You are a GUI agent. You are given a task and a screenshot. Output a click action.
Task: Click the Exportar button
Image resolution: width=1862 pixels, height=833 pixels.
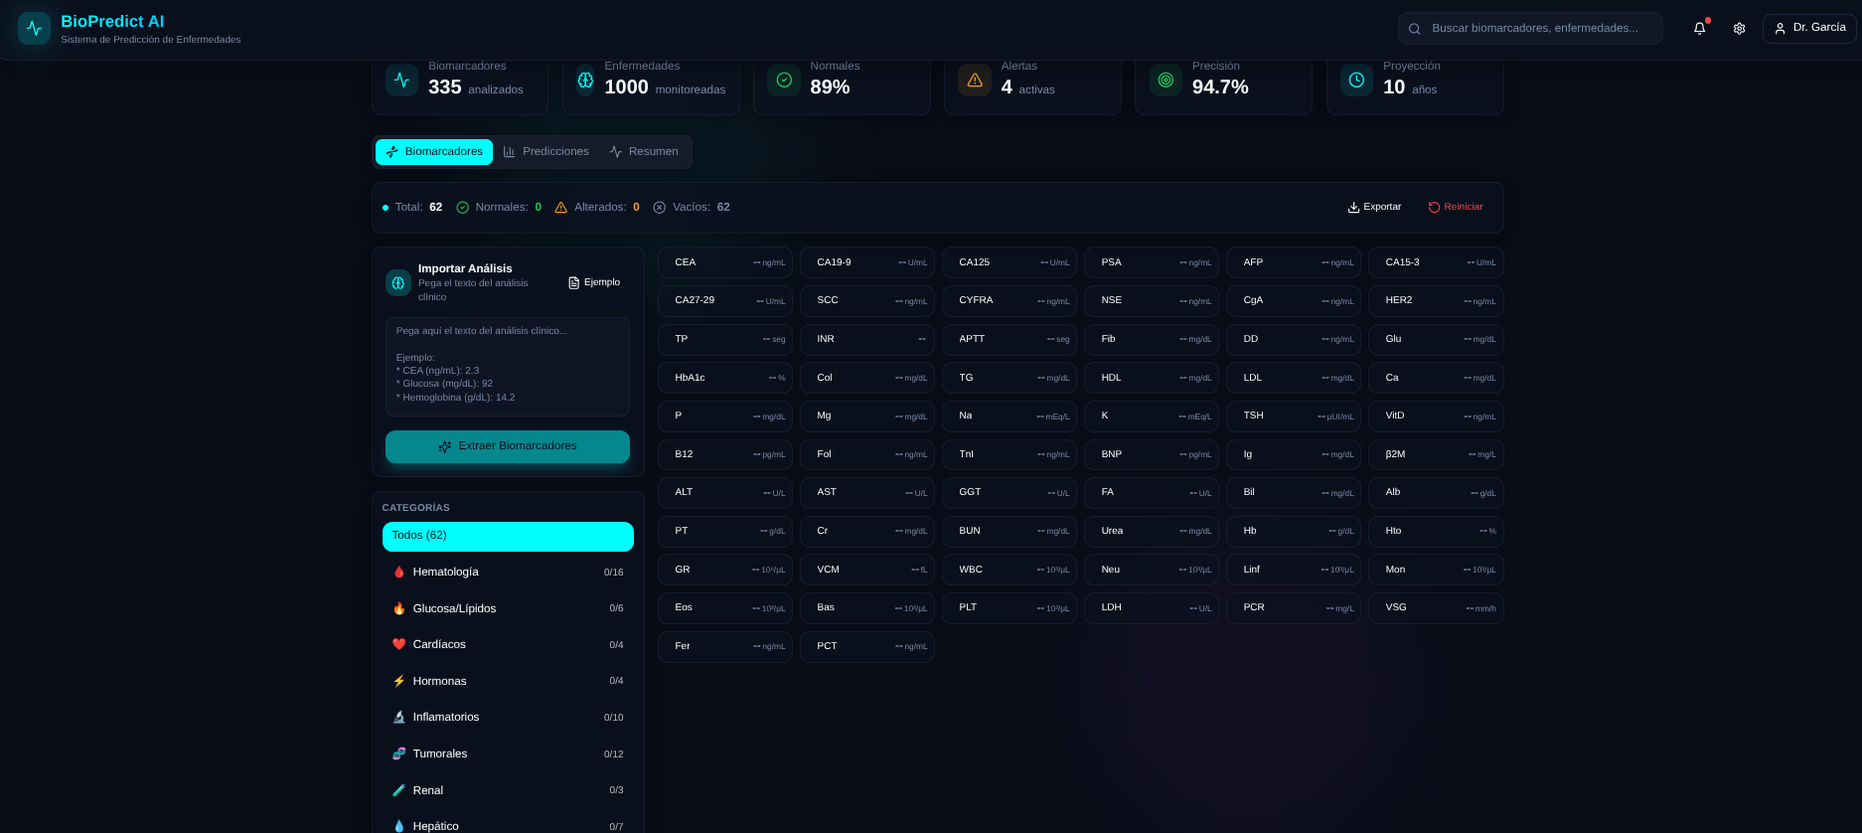[x=1374, y=207]
